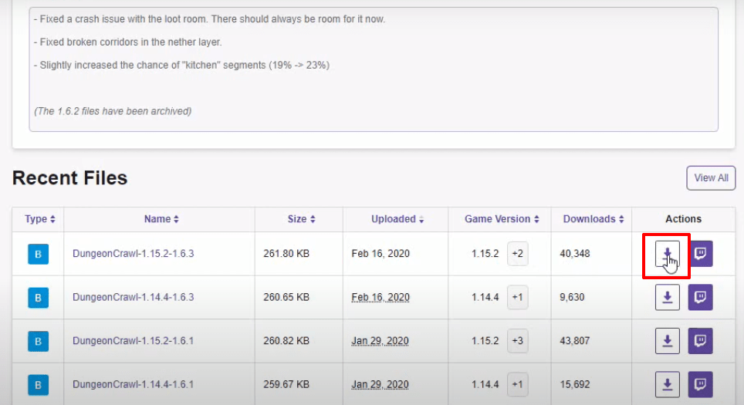Click the beta badge for DungeonCrawl-1.15.2-1.6.3
The image size is (744, 405).
[x=38, y=255]
